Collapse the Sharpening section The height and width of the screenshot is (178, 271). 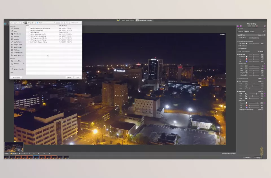pyautogui.click(x=238, y=91)
